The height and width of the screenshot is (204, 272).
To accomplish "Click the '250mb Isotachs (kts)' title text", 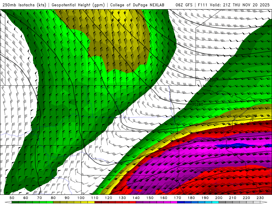I will point(24,5).
